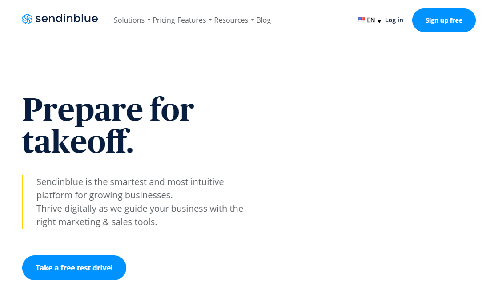Expand the language selector arrow

[x=379, y=21]
